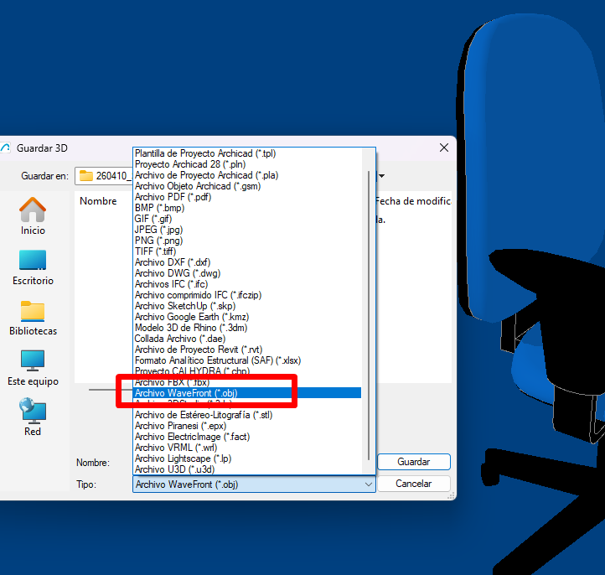Click the Archicad logo in the Guardar 3D title bar
Screen dimensions: 605x575
click(5, 148)
